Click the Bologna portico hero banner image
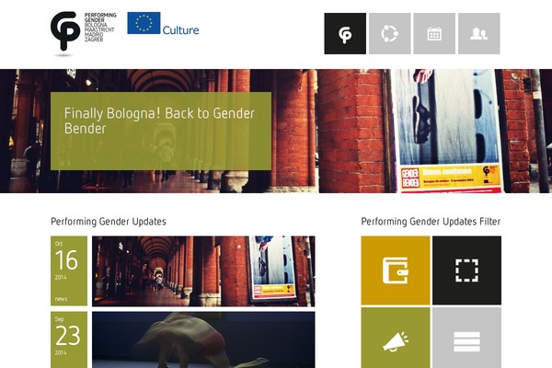The height and width of the screenshot is (368, 552). coord(276,131)
